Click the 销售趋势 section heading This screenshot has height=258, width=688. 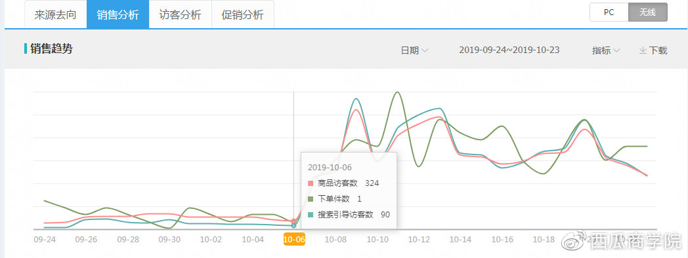click(51, 48)
